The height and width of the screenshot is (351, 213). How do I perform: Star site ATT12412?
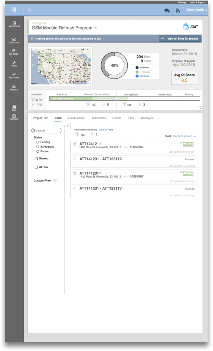point(101,144)
